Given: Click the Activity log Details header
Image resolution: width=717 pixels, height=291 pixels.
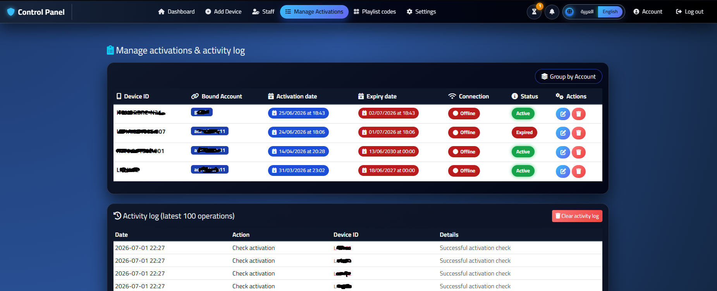Looking at the screenshot, I should [x=449, y=235].
